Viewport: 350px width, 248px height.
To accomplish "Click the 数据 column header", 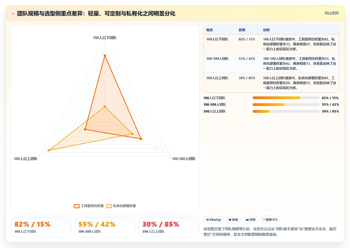I will 242,30.
